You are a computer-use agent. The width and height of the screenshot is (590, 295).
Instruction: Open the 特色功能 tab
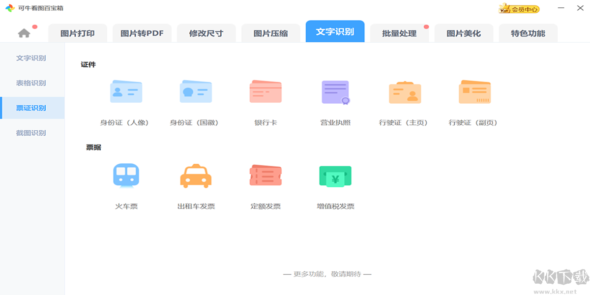528,32
